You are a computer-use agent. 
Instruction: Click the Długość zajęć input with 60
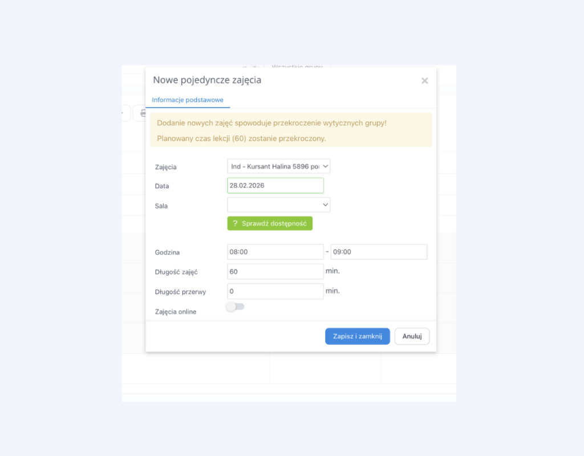(x=275, y=271)
